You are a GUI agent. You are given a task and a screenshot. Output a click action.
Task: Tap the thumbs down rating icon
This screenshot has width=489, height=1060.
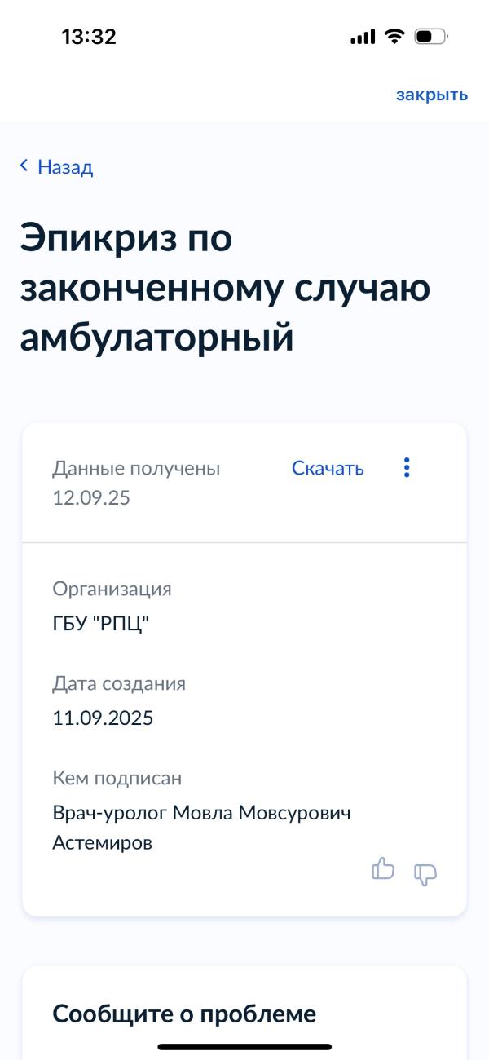[x=425, y=874]
